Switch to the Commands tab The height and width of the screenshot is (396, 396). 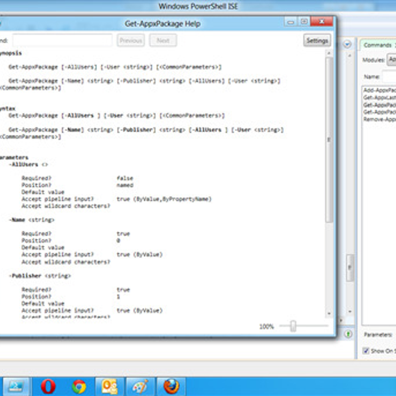tap(377, 45)
